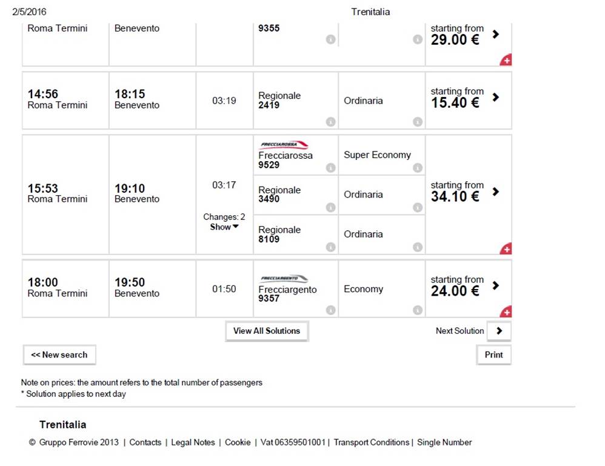Screen dimensions: 605x466
Task: Open the Contacts footer link
Action: 145,442
